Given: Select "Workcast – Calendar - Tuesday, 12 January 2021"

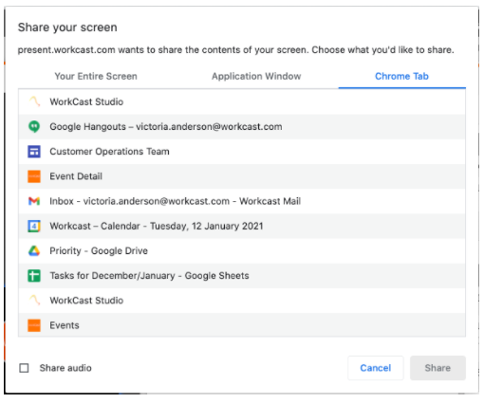Looking at the screenshot, I should coord(242,226).
